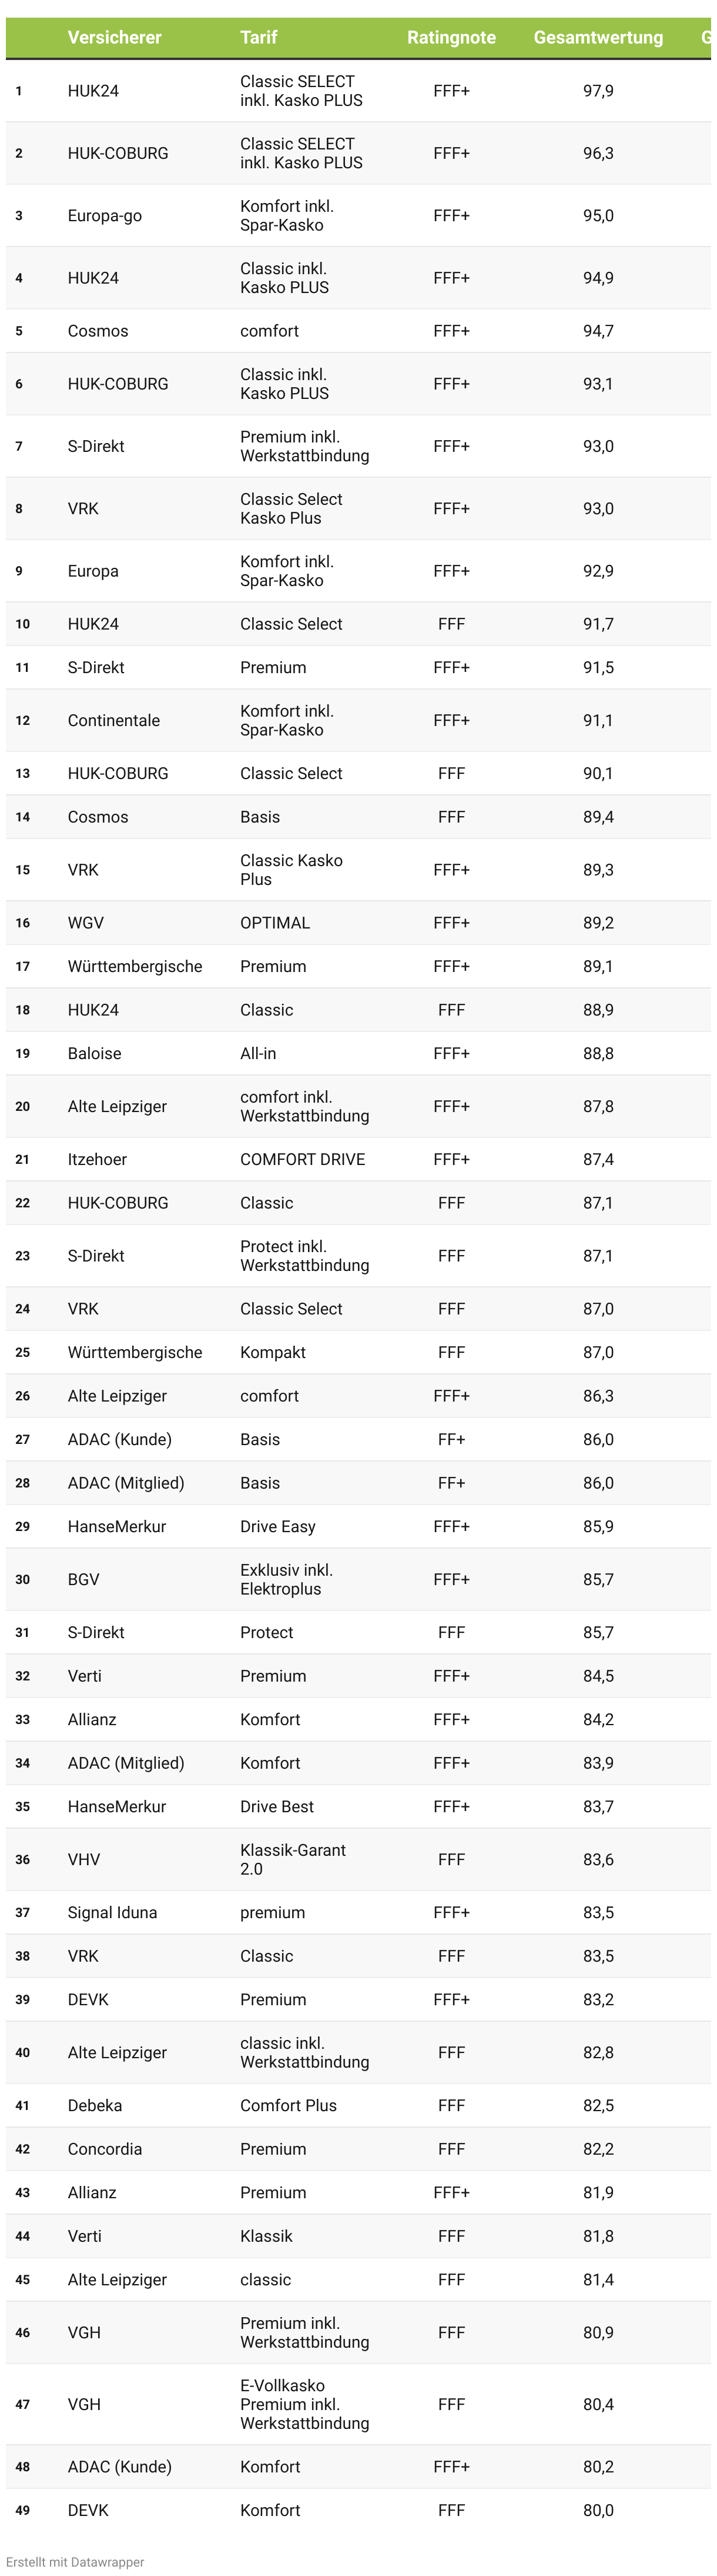Image resolution: width=717 pixels, height=2576 pixels.
Task: Click the VHV Klassik-Garant 2.0 tariff
Action: (293, 1859)
